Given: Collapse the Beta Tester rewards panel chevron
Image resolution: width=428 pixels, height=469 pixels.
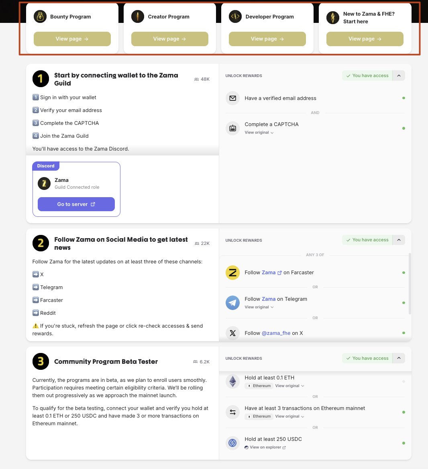Looking at the screenshot, I should pos(399,358).
